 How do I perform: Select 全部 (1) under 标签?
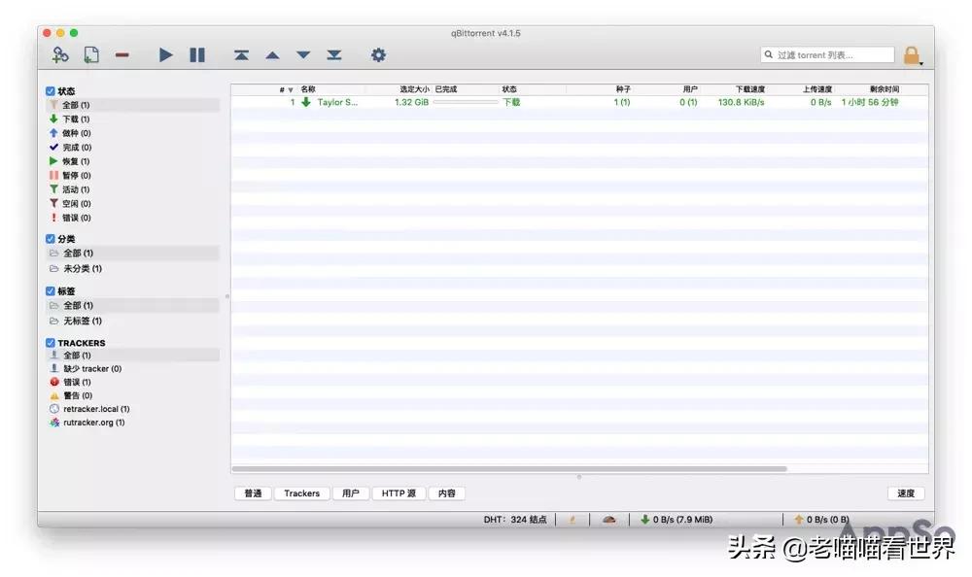coord(132,306)
